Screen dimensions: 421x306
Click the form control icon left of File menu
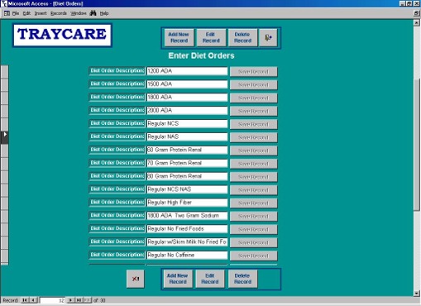pyautogui.click(x=7, y=13)
